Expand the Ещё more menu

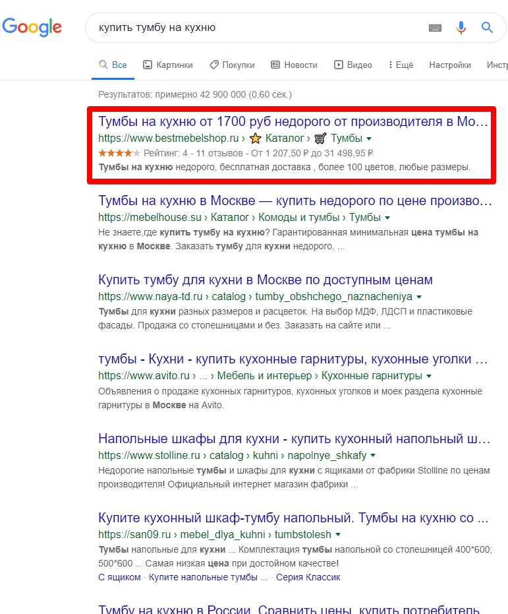coord(401,65)
